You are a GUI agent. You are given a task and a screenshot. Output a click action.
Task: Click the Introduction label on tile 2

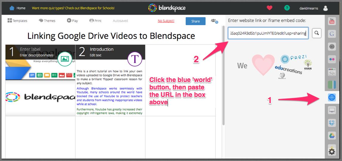[102, 49]
